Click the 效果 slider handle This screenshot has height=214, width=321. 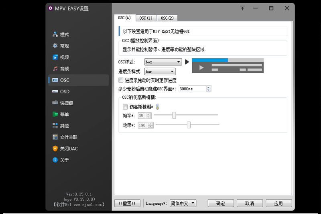pos(189,125)
